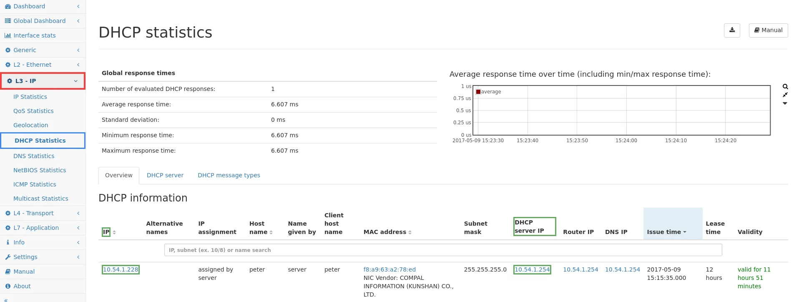The width and height of the screenshot is (799, 302).
Task: Switch to the DHCP server tab
Action: tap(165, 175)
